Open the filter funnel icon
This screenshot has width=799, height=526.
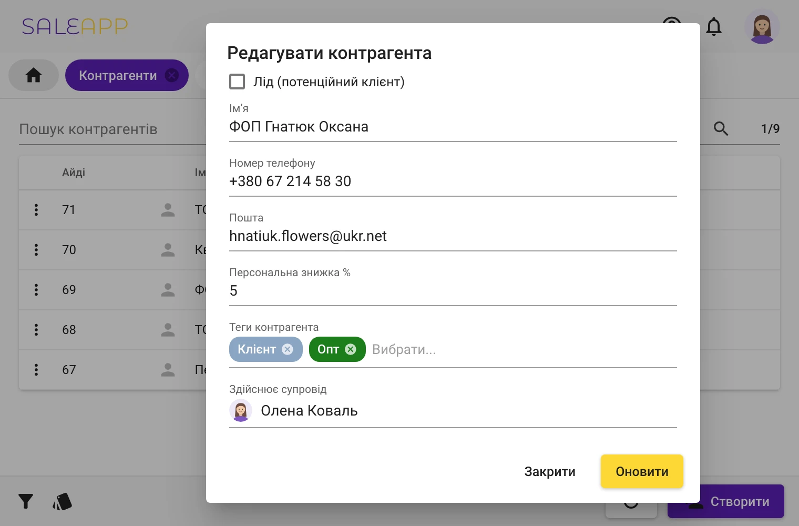(26, 502)
